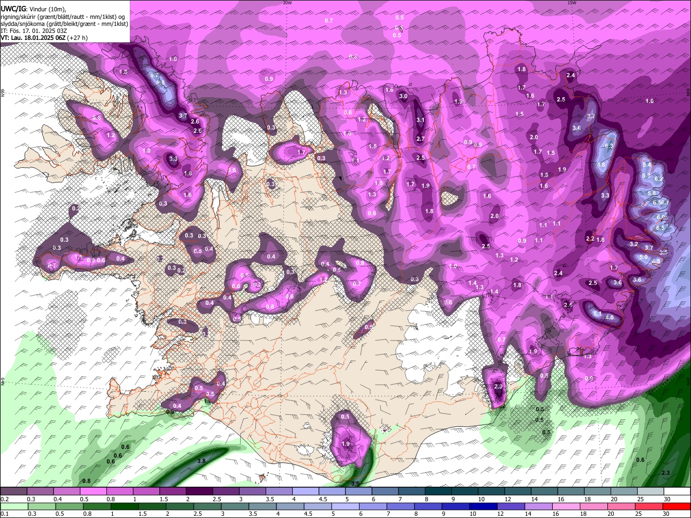The height and width of the screenshot is (518, 691).
Task: Click the 2.7 value on the map
Action: coord(421,139)
